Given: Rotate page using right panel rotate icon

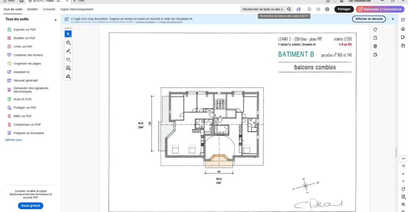Looking at the screenshot, I should [x=375, y=29].
